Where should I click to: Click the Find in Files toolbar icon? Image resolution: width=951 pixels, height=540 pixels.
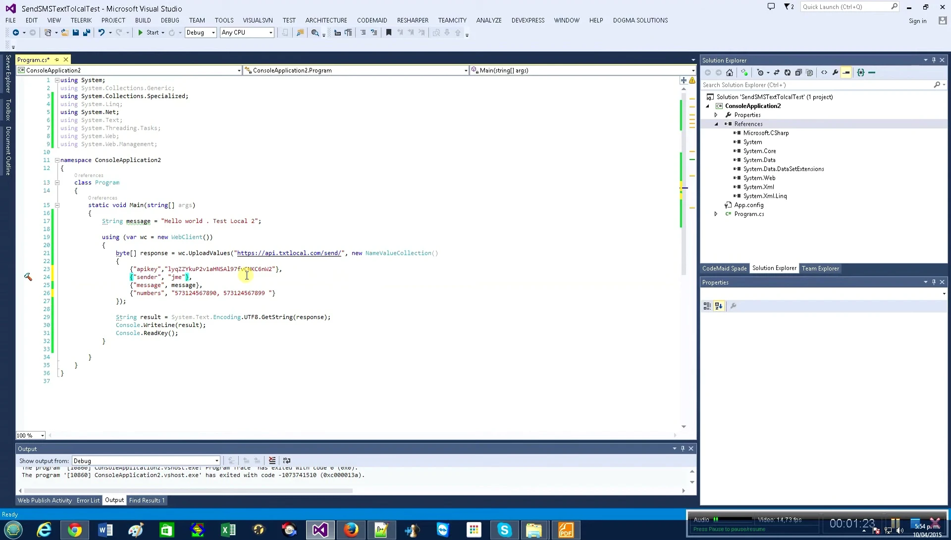click(300, 33)
